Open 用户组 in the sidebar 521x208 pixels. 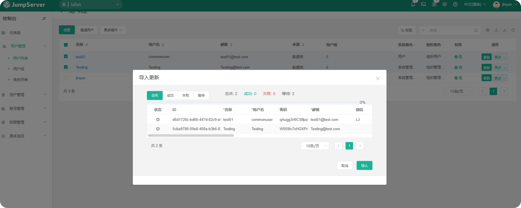point(19,69)
